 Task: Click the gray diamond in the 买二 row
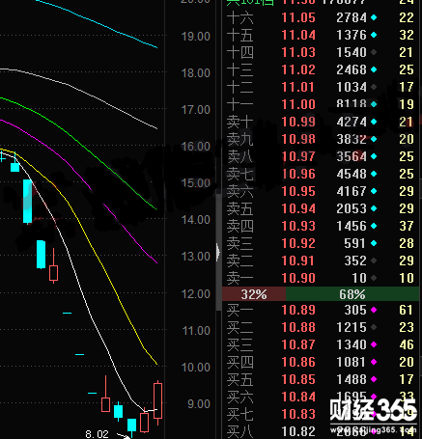click(374, 327)
